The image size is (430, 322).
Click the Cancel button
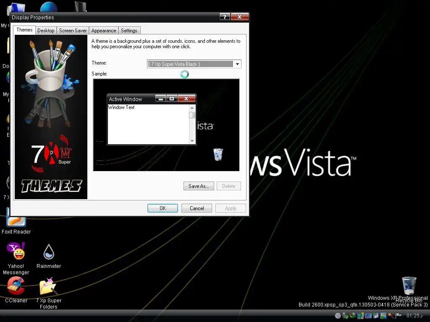tap(197, 208)
